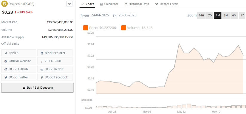246x114 pixels.
Task: Click the info icon beside 2013-12-08
Action: point(42,61)
